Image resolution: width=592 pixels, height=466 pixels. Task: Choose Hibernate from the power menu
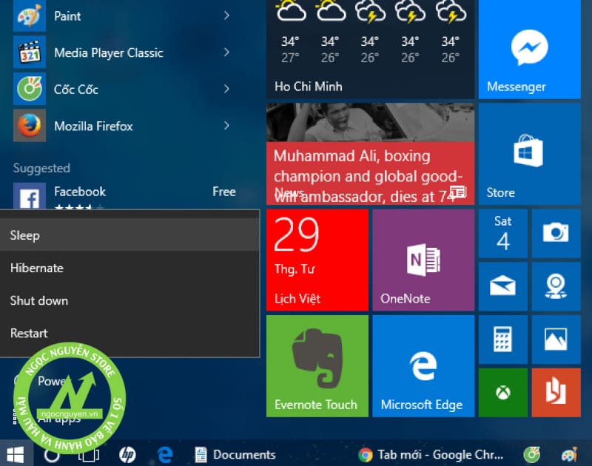click(37, 268)
